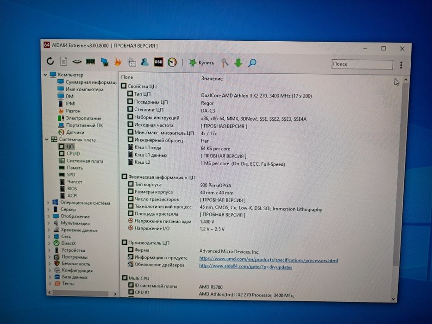
Task: Click the user profile toolbar icon
Action: (x=144, y=62)
